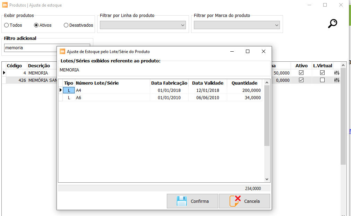351x216 pixels.
Task: Click the magnifying glass search icon
Action: point(332,24)
